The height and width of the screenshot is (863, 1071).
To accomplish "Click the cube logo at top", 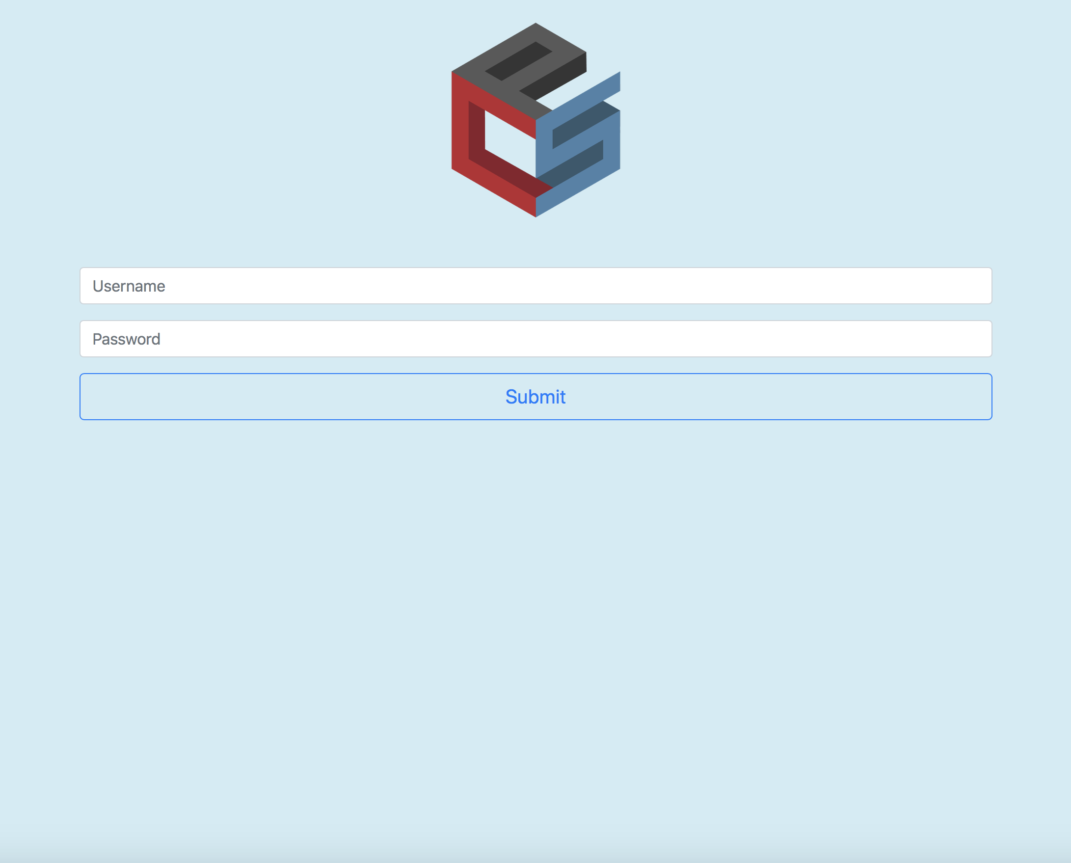I will click(x=535, y=120).
